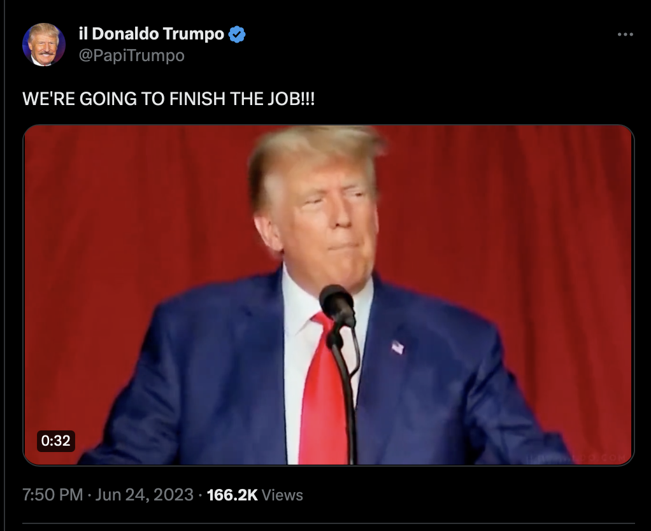Click the flag lapel pin in video
This screenshot has height=531, width=651.
397,347
